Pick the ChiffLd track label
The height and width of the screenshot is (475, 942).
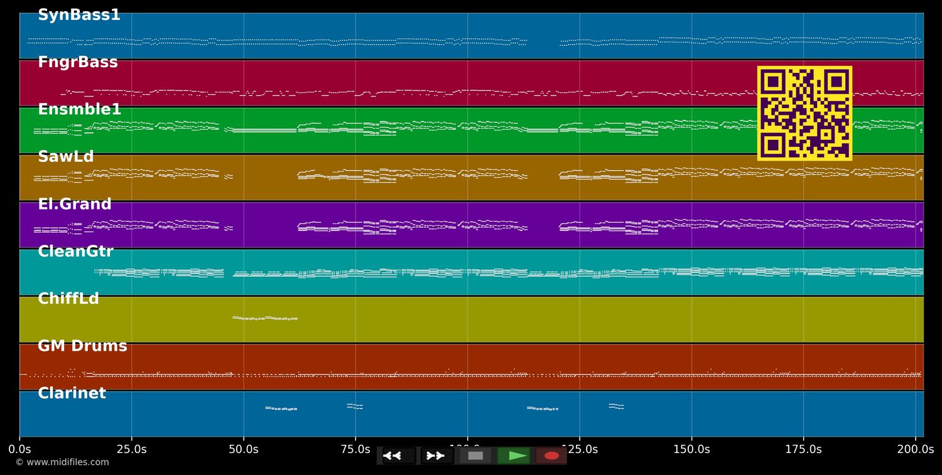68,299
